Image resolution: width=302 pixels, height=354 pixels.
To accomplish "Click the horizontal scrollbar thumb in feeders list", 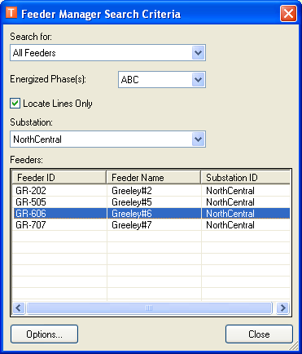I will coord(149,308).
